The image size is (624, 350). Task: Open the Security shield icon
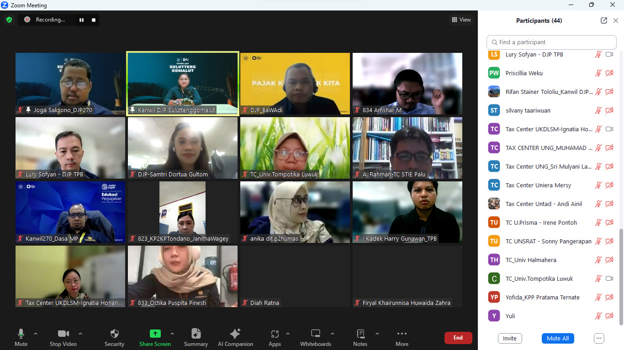pos(114,334)
